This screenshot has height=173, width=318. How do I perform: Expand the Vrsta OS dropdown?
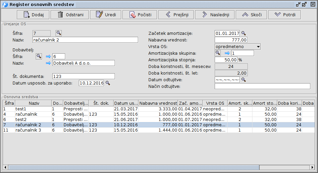point(258,47)
